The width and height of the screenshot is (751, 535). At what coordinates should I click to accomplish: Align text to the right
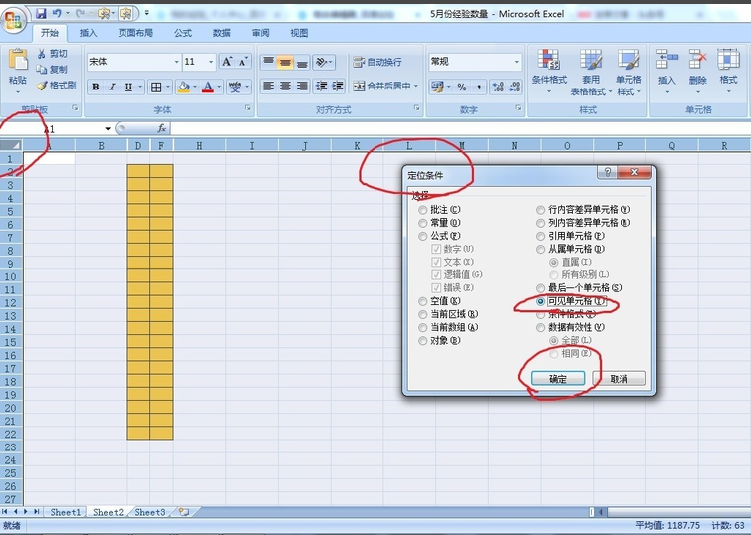302,87
